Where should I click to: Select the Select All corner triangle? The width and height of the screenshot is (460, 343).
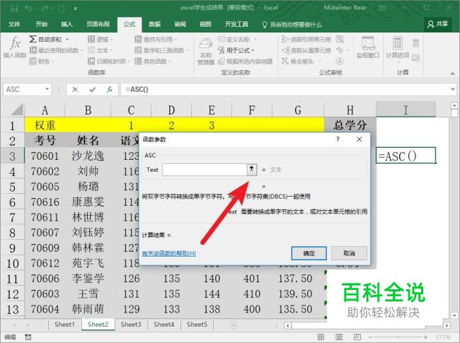pyautogui.click(x=18, y=110)
